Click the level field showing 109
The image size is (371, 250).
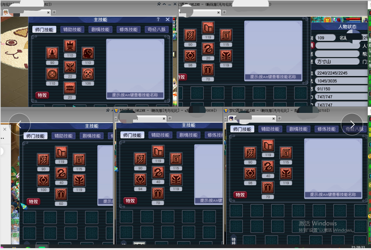click(x=326, y=38)
